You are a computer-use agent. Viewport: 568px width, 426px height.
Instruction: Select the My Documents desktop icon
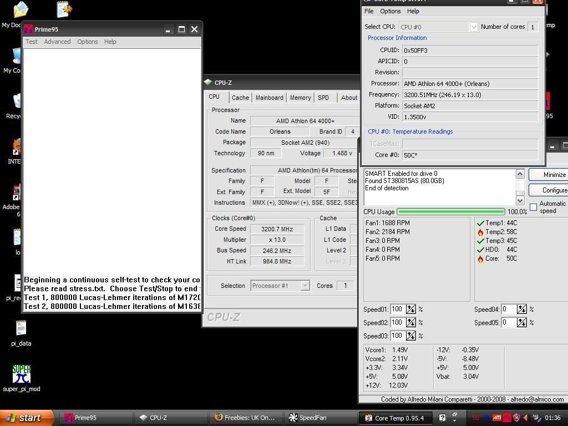21,9
